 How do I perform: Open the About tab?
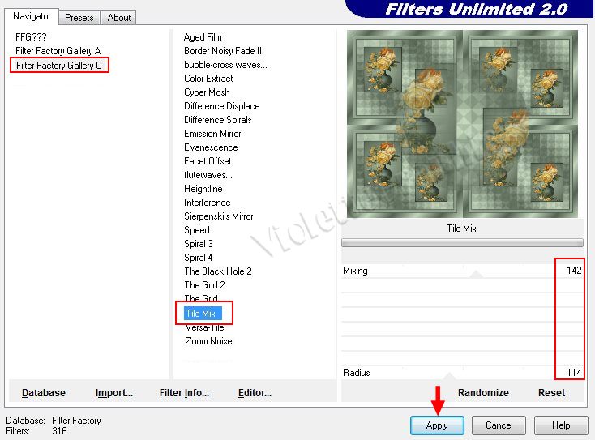[x=119, y=17]
